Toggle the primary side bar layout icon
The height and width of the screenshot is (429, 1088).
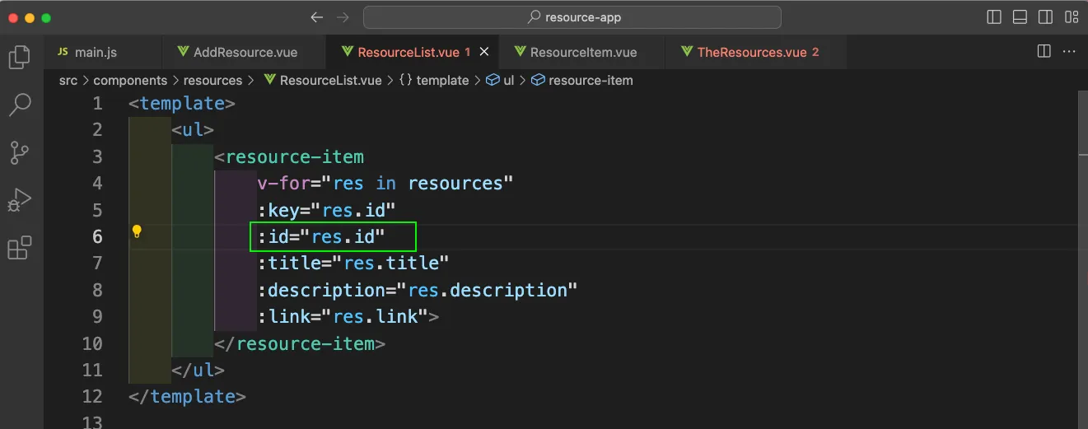tap(994, 17)
